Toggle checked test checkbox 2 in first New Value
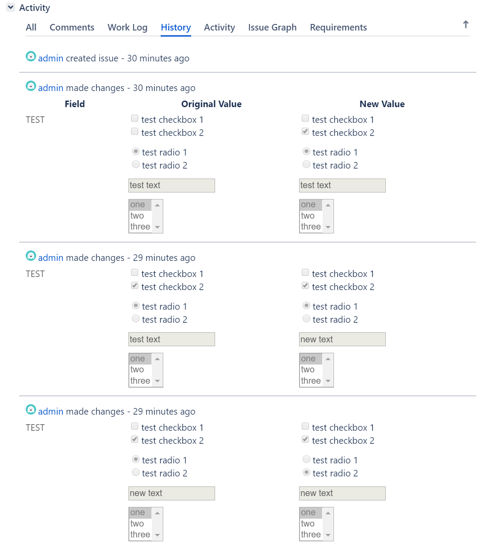This screenshot has width=485, height=547. tap(306, 132)
